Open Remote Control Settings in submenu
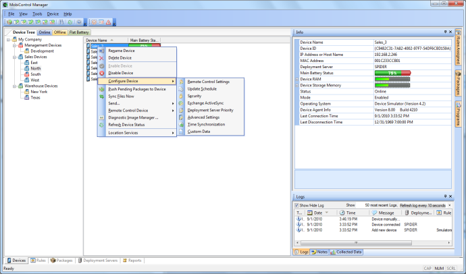 click(x=211, y=82)
